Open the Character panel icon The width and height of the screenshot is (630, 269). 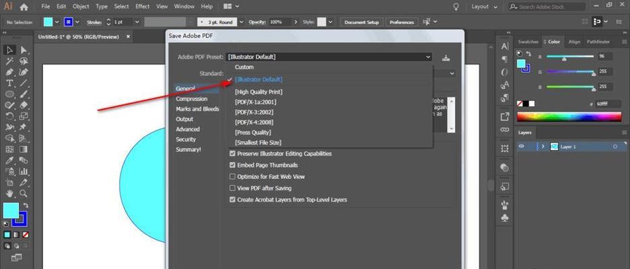pyautogui.click(x=505, y=46)
